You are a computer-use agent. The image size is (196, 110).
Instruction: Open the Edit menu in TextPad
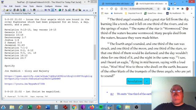(x=11, y=6)
